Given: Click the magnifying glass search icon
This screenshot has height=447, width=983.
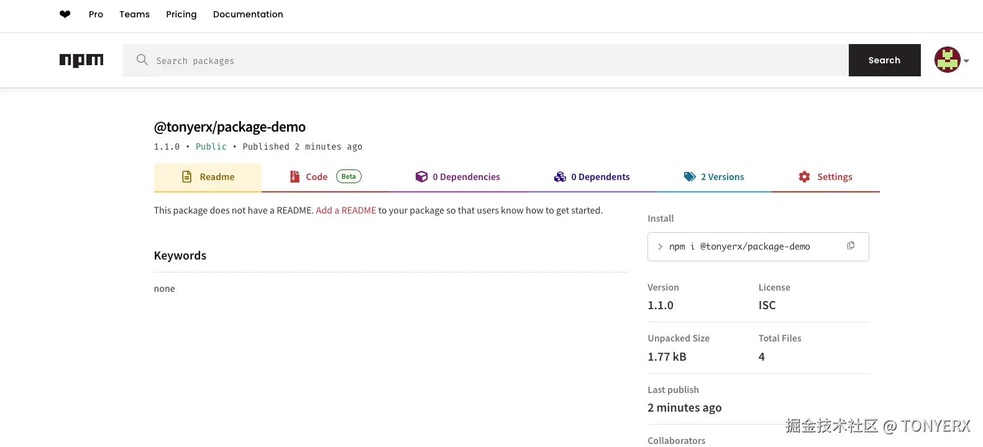Looking at the screenshot, I should point(142,60).
